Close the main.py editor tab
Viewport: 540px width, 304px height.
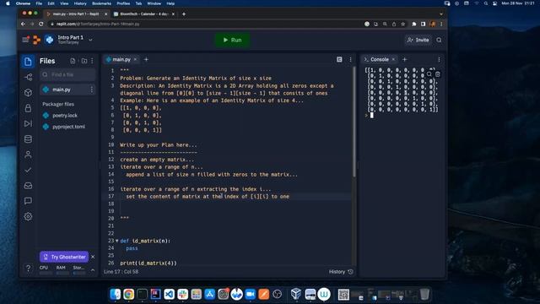(135, 59)
